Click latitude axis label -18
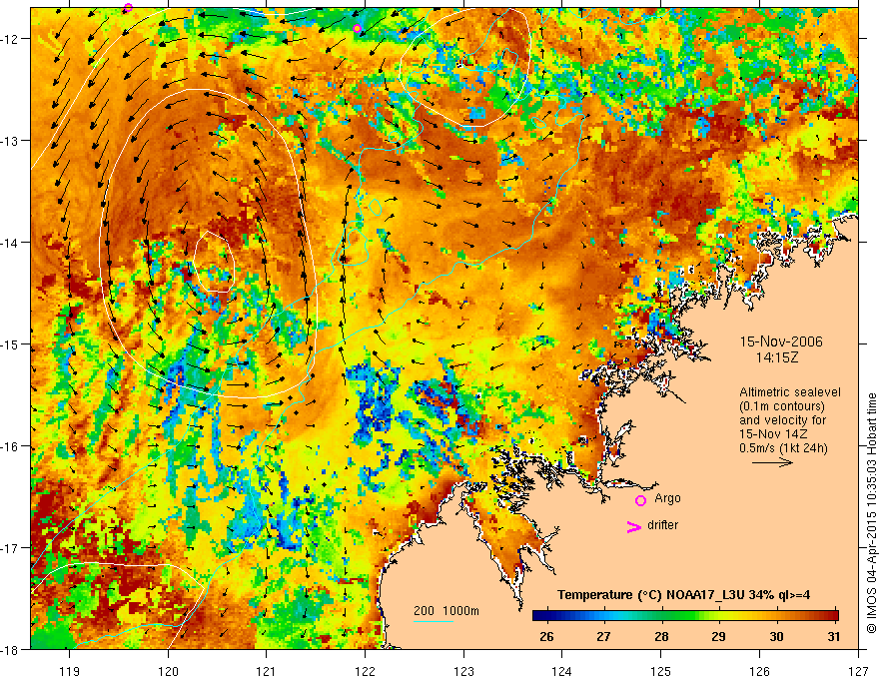 click(11, 650)
